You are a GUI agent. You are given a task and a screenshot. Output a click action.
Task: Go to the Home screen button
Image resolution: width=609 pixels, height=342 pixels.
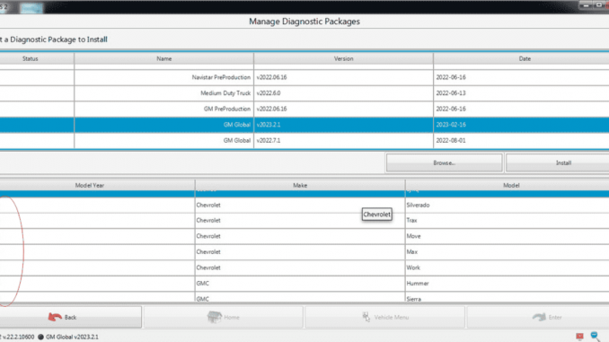click(x=224, y=317)
